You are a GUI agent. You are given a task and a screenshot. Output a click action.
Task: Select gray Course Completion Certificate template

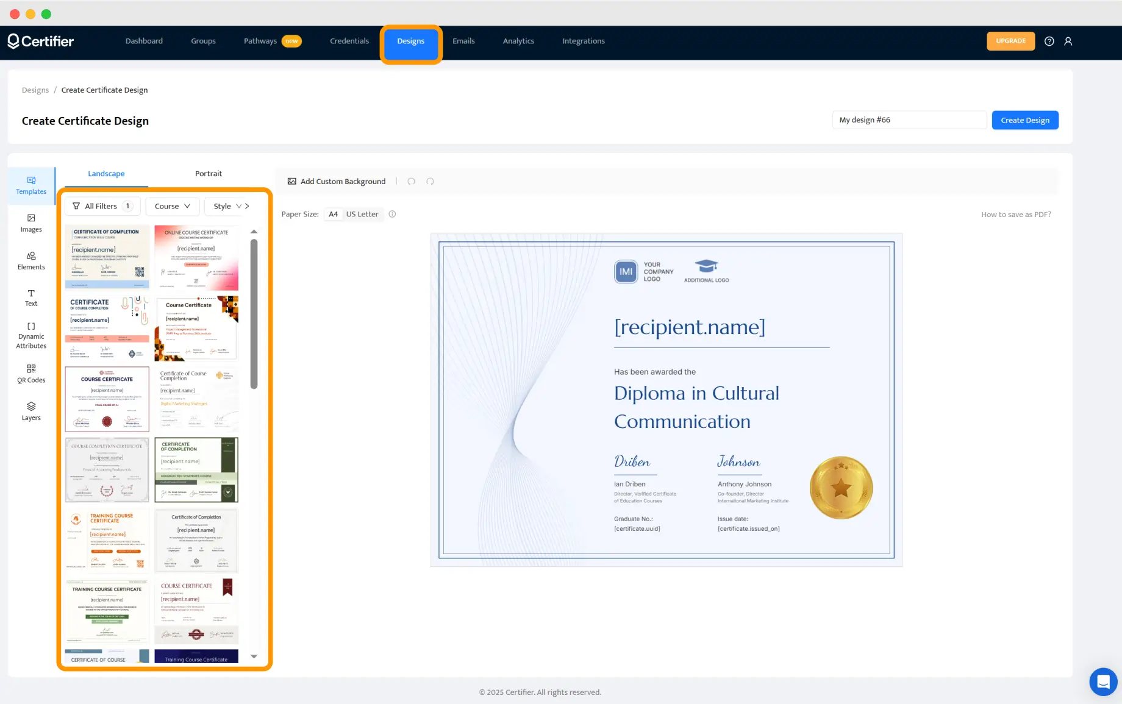pos(107,470)
